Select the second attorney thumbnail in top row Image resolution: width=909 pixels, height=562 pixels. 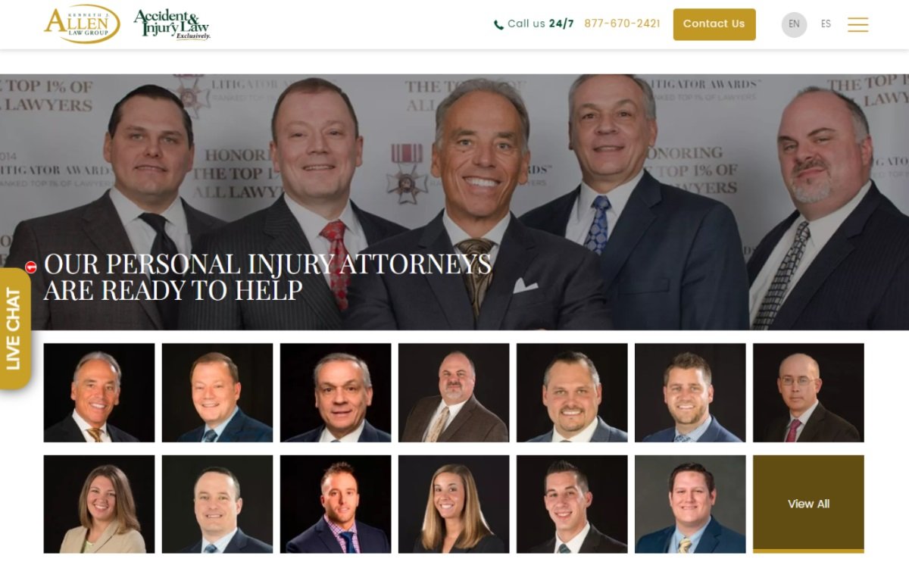pos(217,392)
